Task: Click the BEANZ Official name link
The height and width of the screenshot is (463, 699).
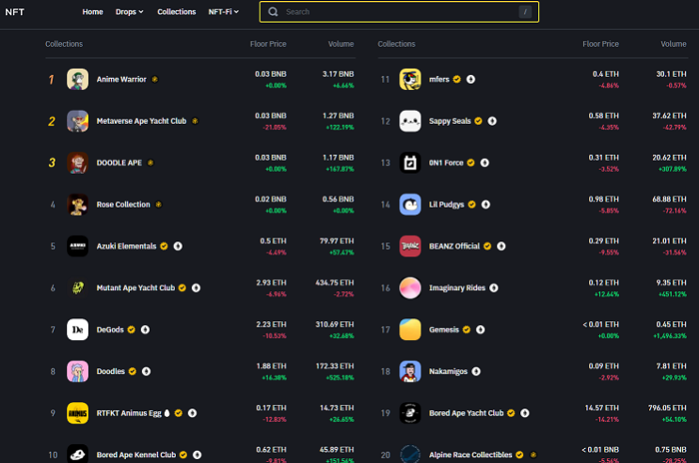Action: click(x=454, y=246)
